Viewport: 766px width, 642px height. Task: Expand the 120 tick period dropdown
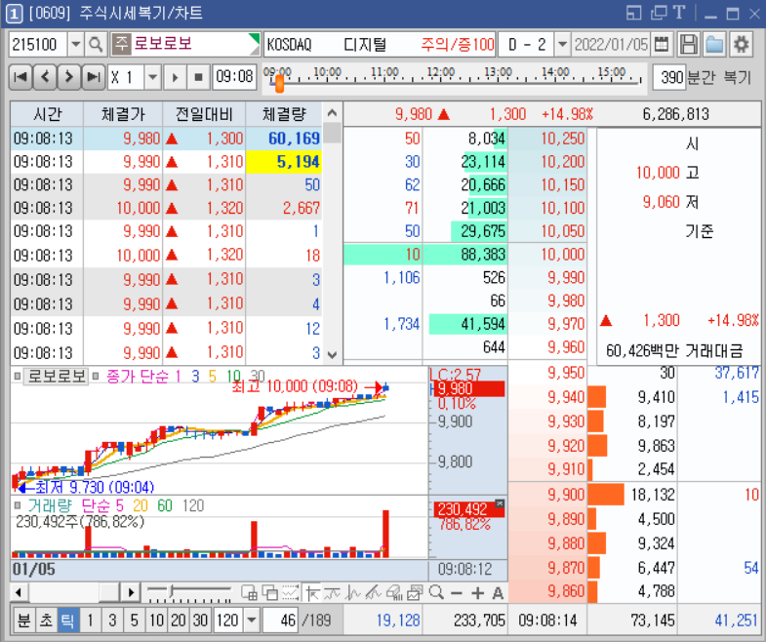click(251, 621)
